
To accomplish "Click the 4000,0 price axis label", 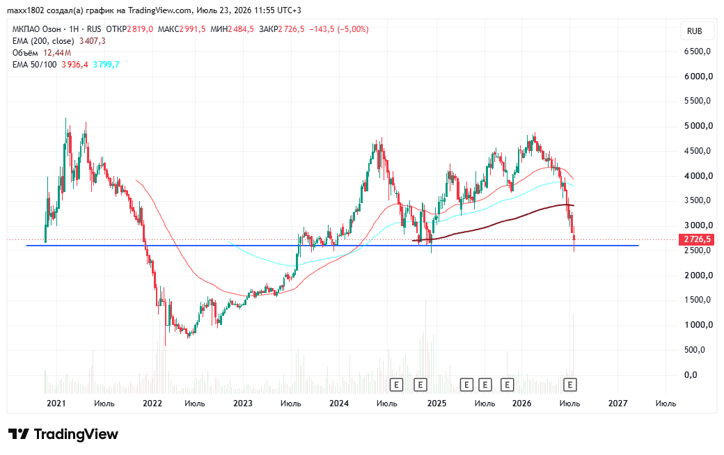I will coord(698,175).
